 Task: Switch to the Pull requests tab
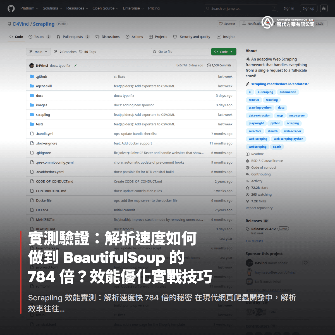[73, 37]
